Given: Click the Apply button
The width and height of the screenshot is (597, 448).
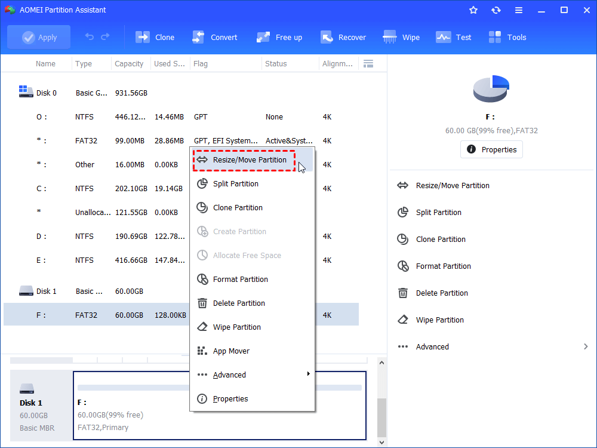Looking at the screenshot, I should (39, 37).
